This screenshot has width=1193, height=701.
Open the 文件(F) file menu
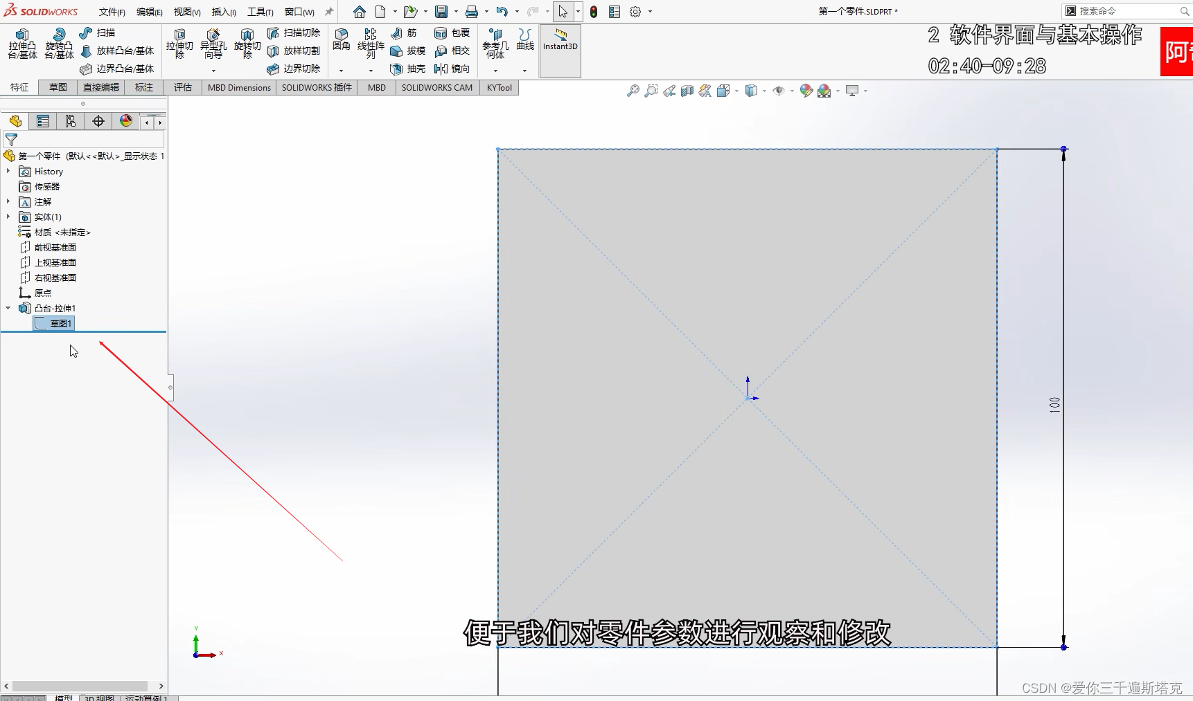[x=112, y=12]
